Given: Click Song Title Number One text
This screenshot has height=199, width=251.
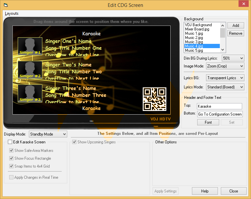Looking at the screenshot, I should (x=73, y=48).
